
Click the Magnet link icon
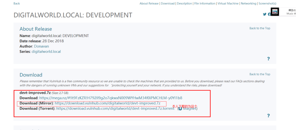pyautogui.click(x=180, y=108)
